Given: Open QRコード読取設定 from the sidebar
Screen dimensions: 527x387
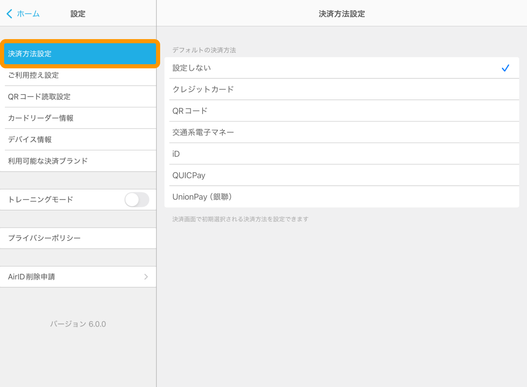Looking at the screenshot, I should pyautogui.click(x=78, y=96).
